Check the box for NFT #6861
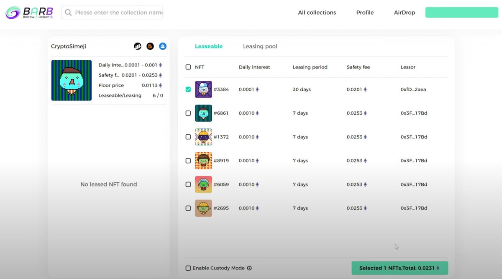 pyautogui.click(x=188, y=113)
